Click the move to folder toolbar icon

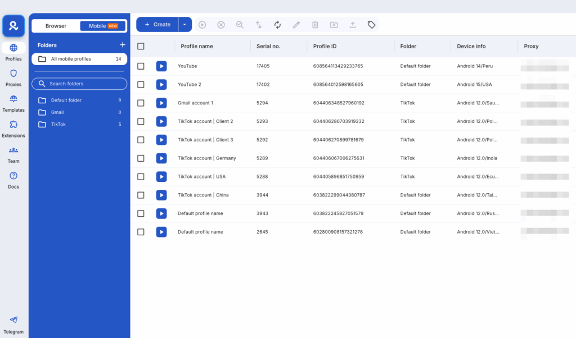coord(334,25)
